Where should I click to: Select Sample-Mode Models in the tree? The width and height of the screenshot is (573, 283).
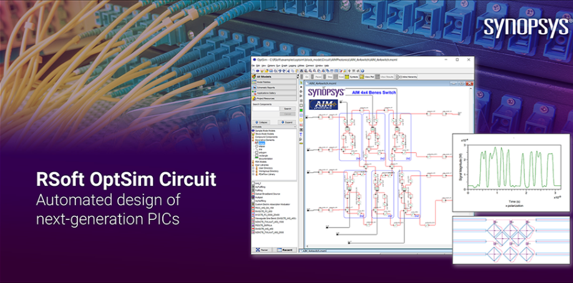point(265,131)
